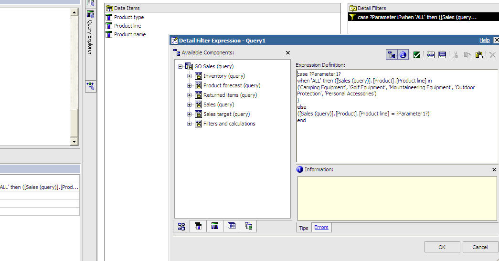Select the Product forecast (query) namespace icon
This screenshot has height=261, width=499.
[x=198, y=85]
